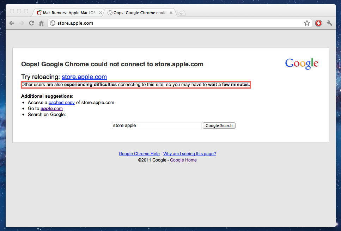The image size is (341, 231).
Task: Open the cached copy link
Action: pos(62,102)
